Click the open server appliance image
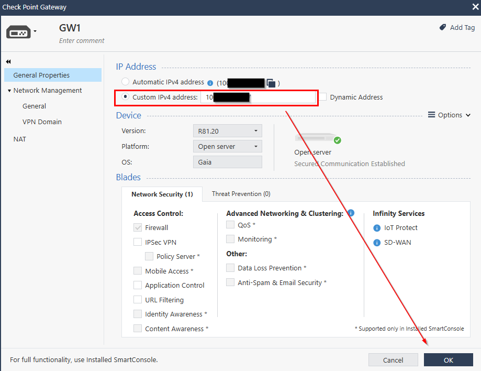The width and height of the screenshot is (481, 371). click(x=316, y=138)
